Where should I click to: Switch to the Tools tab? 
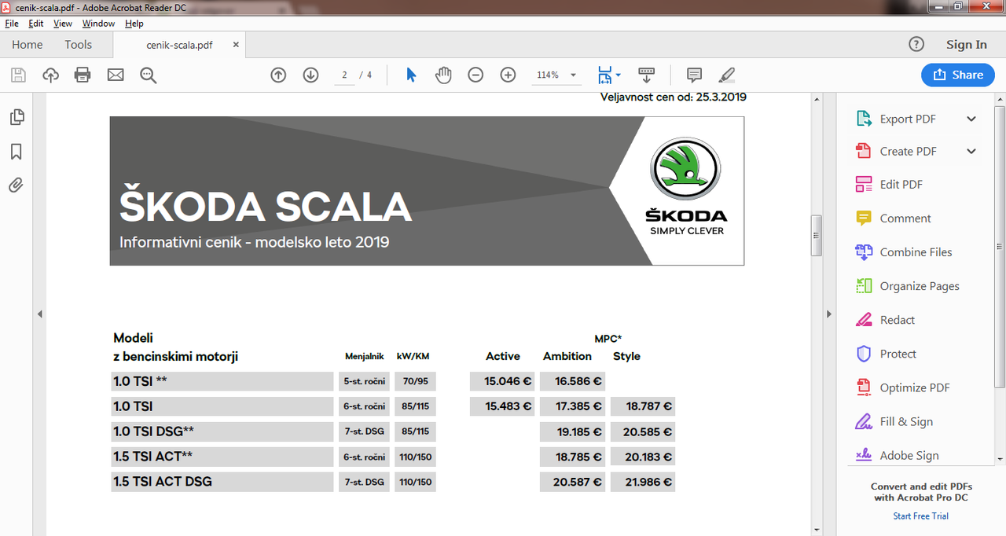(x=79, y=45)
